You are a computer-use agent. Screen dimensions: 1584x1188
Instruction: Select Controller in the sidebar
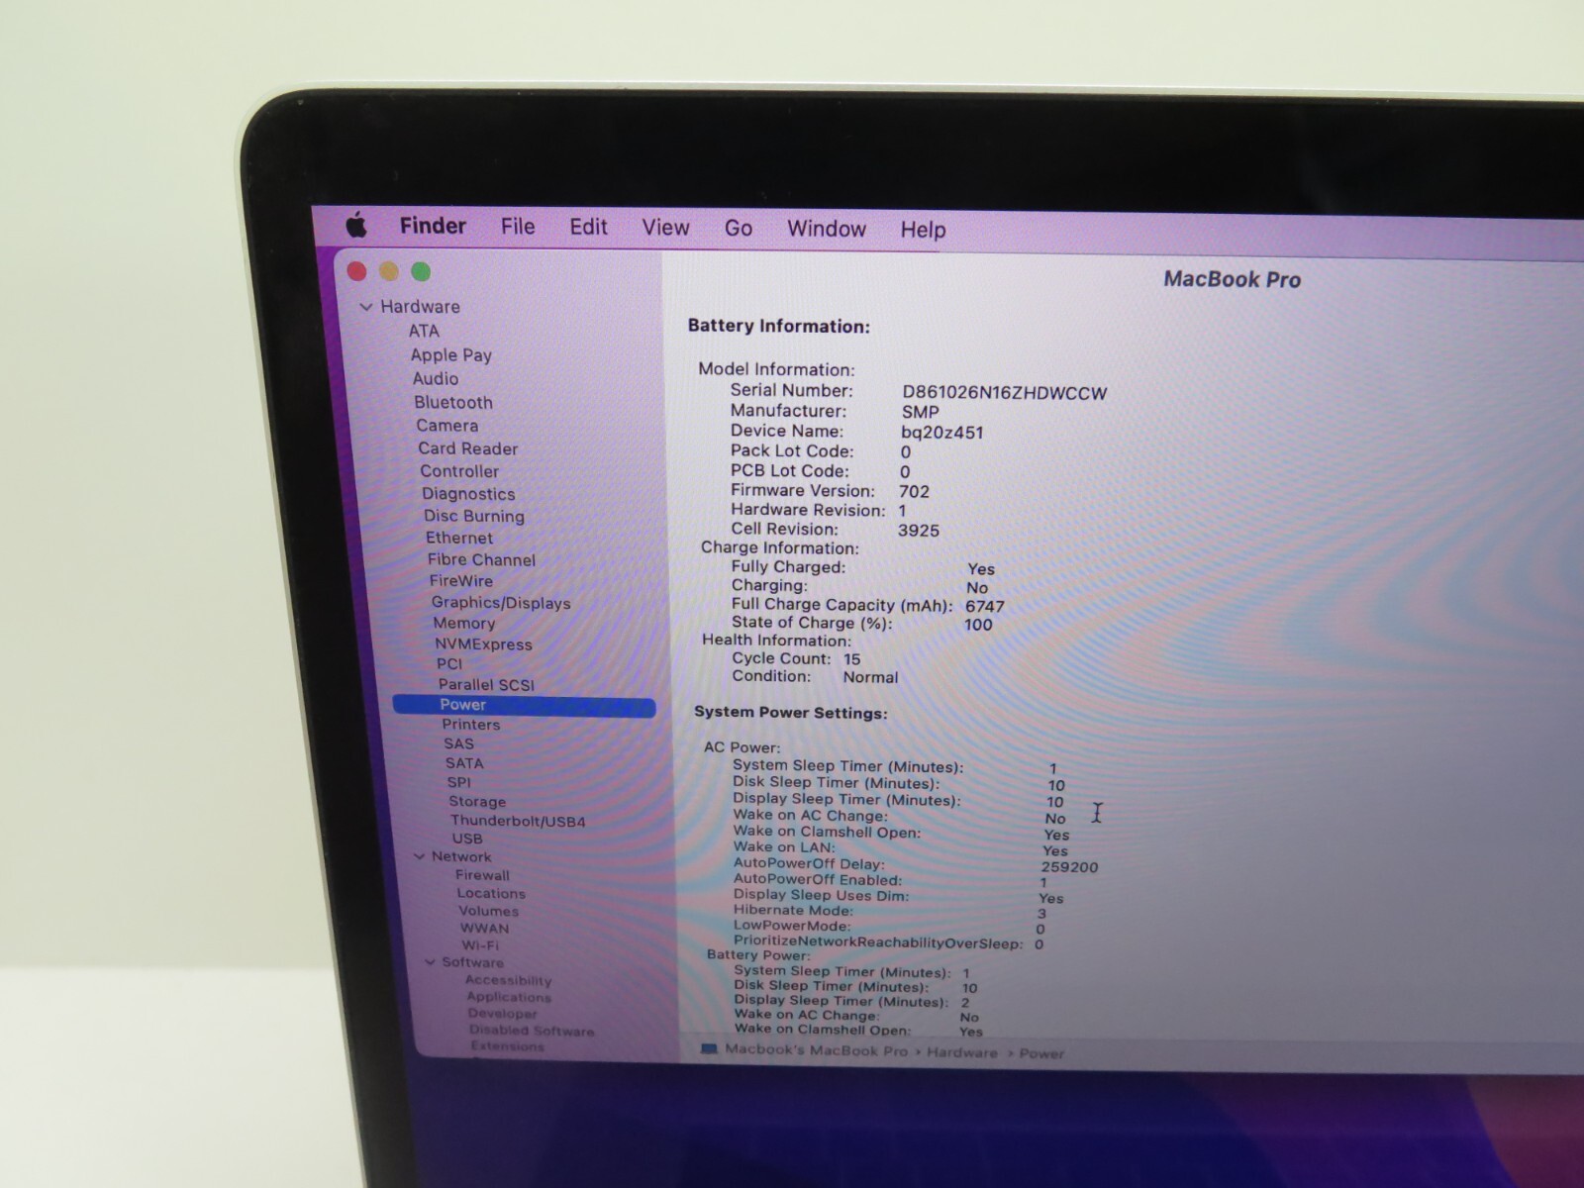(459, 471)
